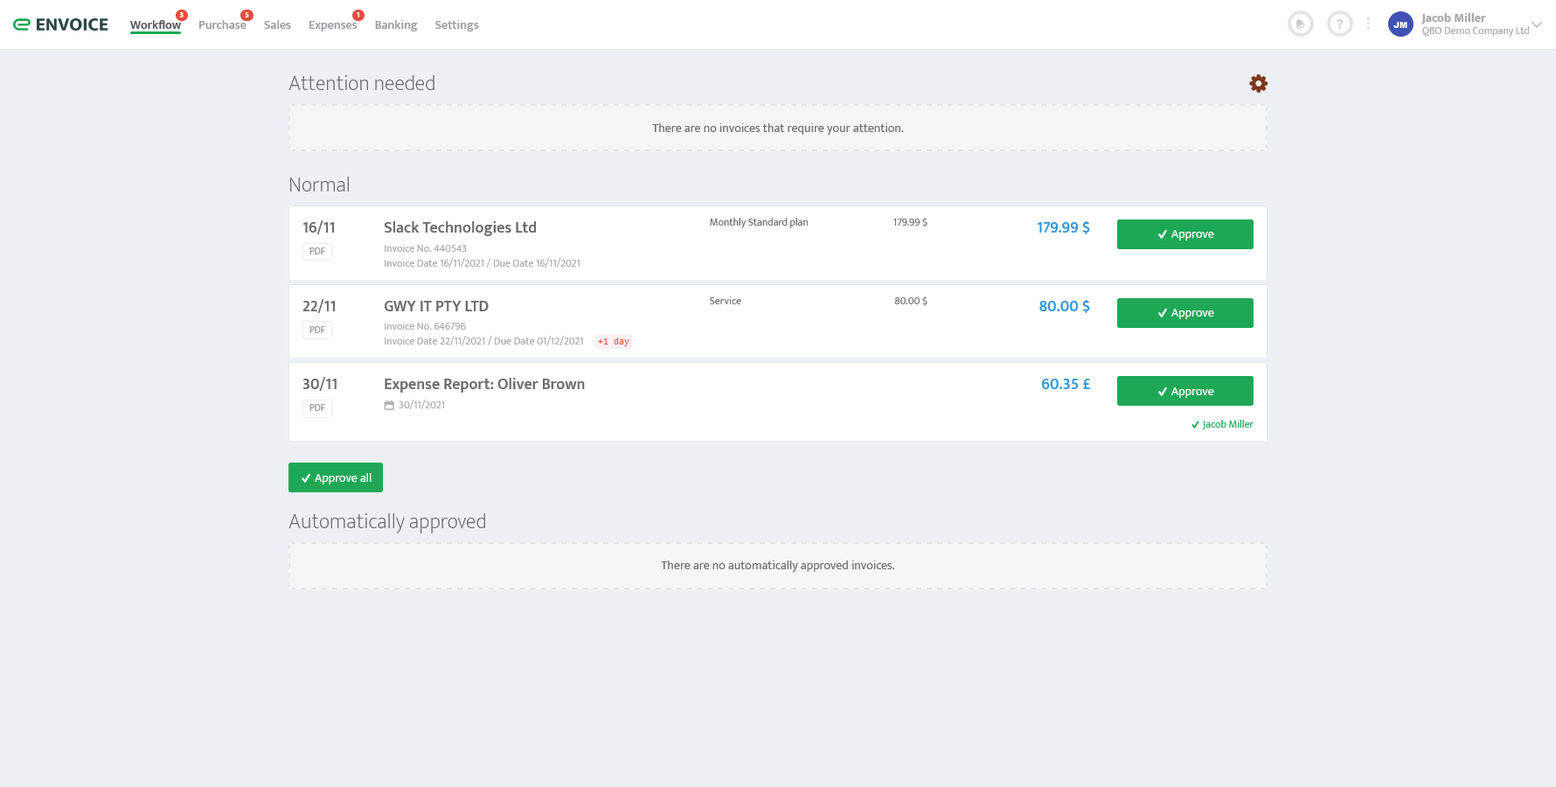Screen dimensions: 1556x787
Task: Expand the Jacob Miller account dropdown
Action: [1537, 24]
